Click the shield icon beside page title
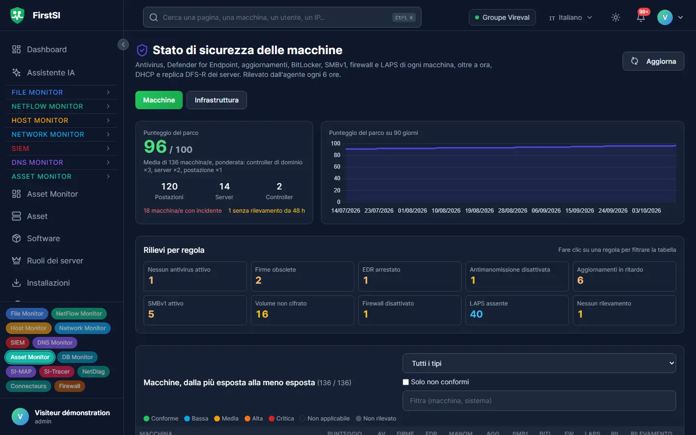 coord(142,50)
